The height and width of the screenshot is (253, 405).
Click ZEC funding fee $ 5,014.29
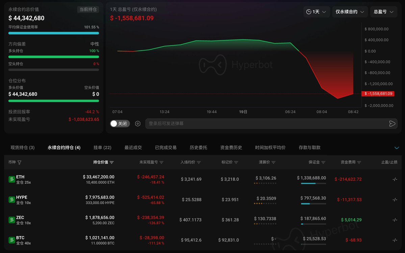point(351,220)
